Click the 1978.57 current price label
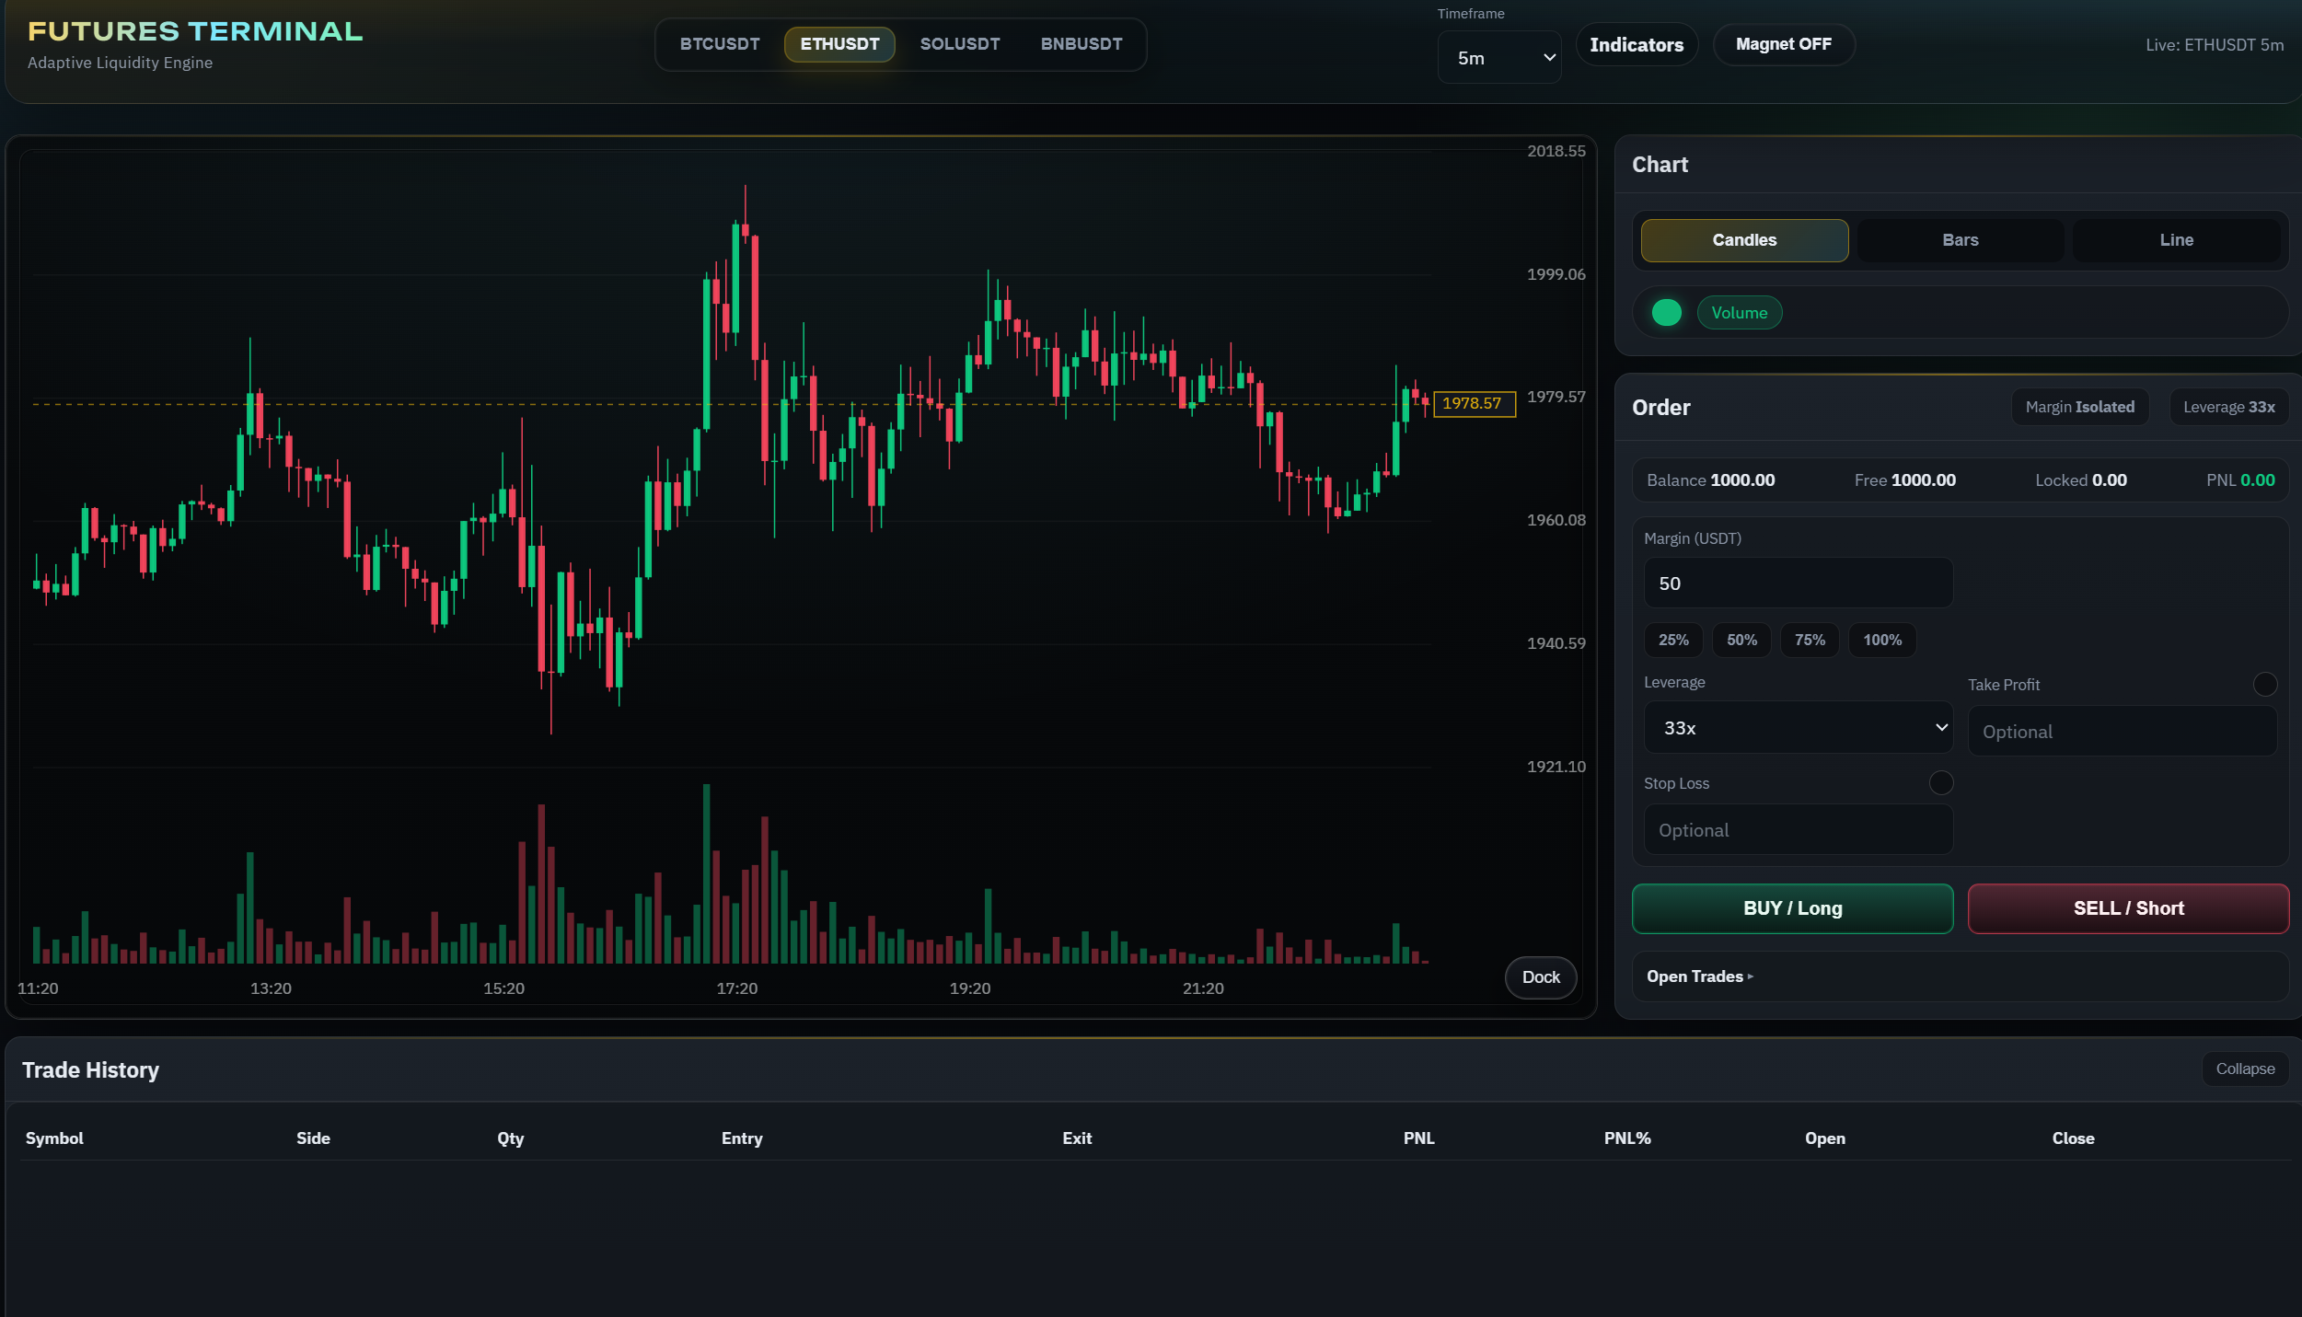 (1474, 403)
